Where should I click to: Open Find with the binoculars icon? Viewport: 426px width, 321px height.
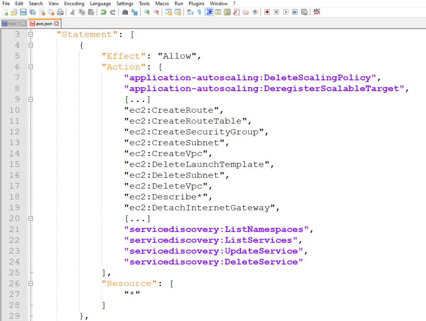click(x=125, y=12)
